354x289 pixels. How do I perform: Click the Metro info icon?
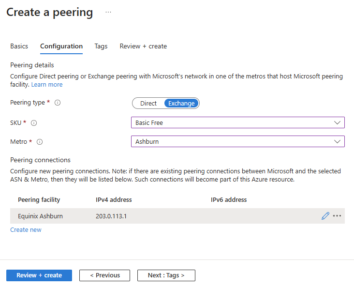point(40,142)
